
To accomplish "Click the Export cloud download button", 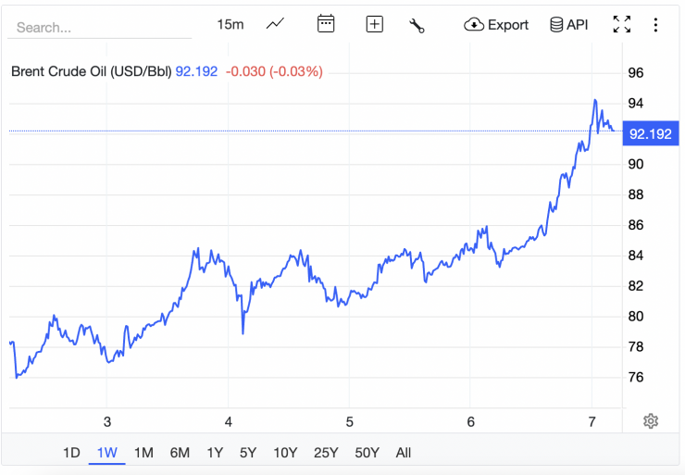I will 496,25.
